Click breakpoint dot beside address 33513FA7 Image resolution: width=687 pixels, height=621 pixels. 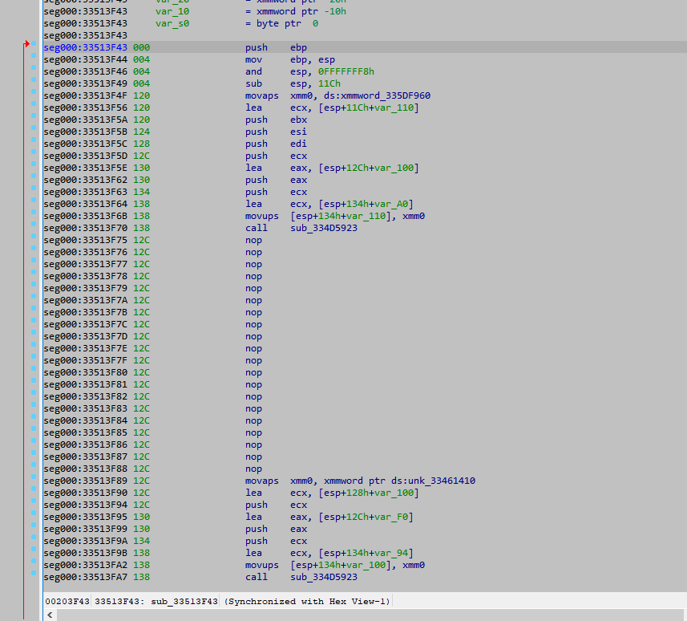pos(34,573)
